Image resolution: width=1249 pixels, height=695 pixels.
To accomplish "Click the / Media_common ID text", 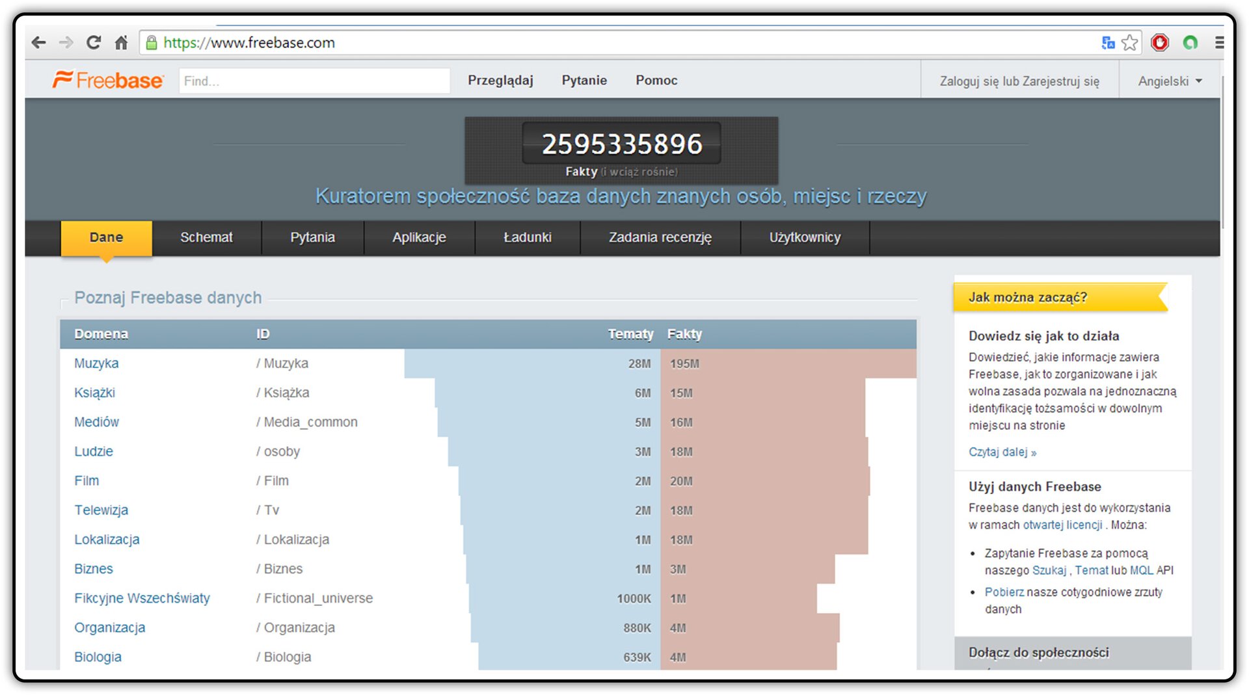I will click(x=306, y=422).
